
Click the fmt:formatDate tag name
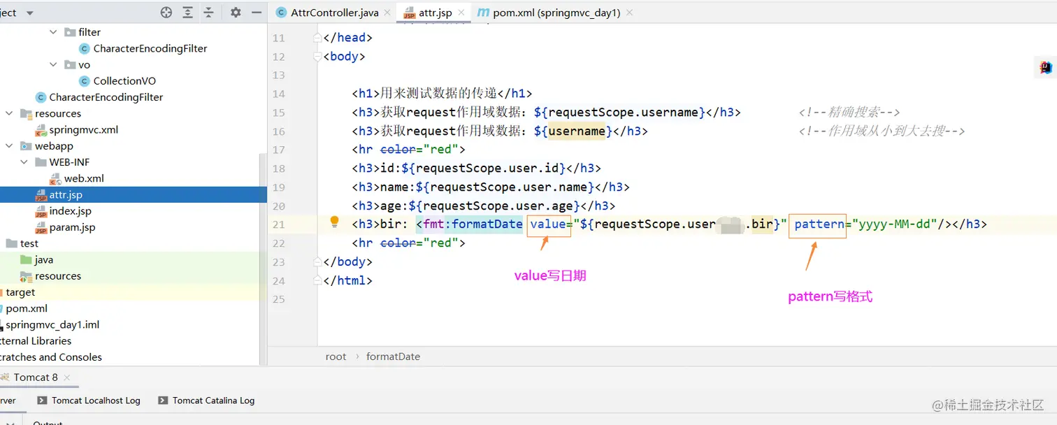[x=473, y=224]
